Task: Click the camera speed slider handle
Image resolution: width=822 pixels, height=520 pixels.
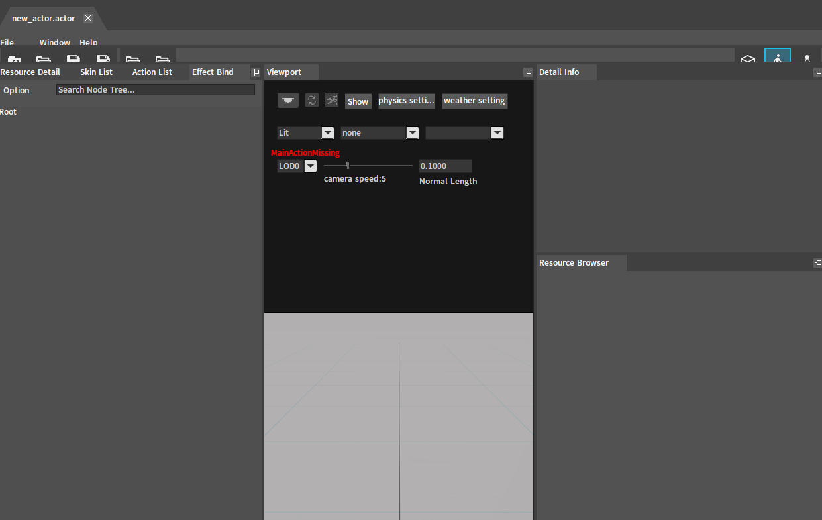Action: (x=348, y=166)
